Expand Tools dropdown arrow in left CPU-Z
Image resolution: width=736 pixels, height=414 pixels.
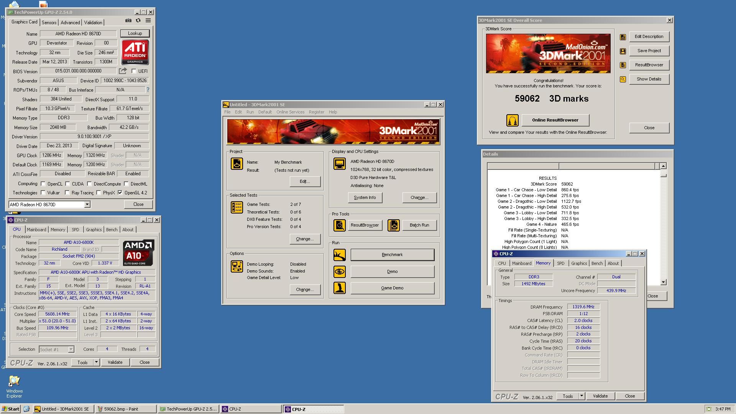pos(96,362)
